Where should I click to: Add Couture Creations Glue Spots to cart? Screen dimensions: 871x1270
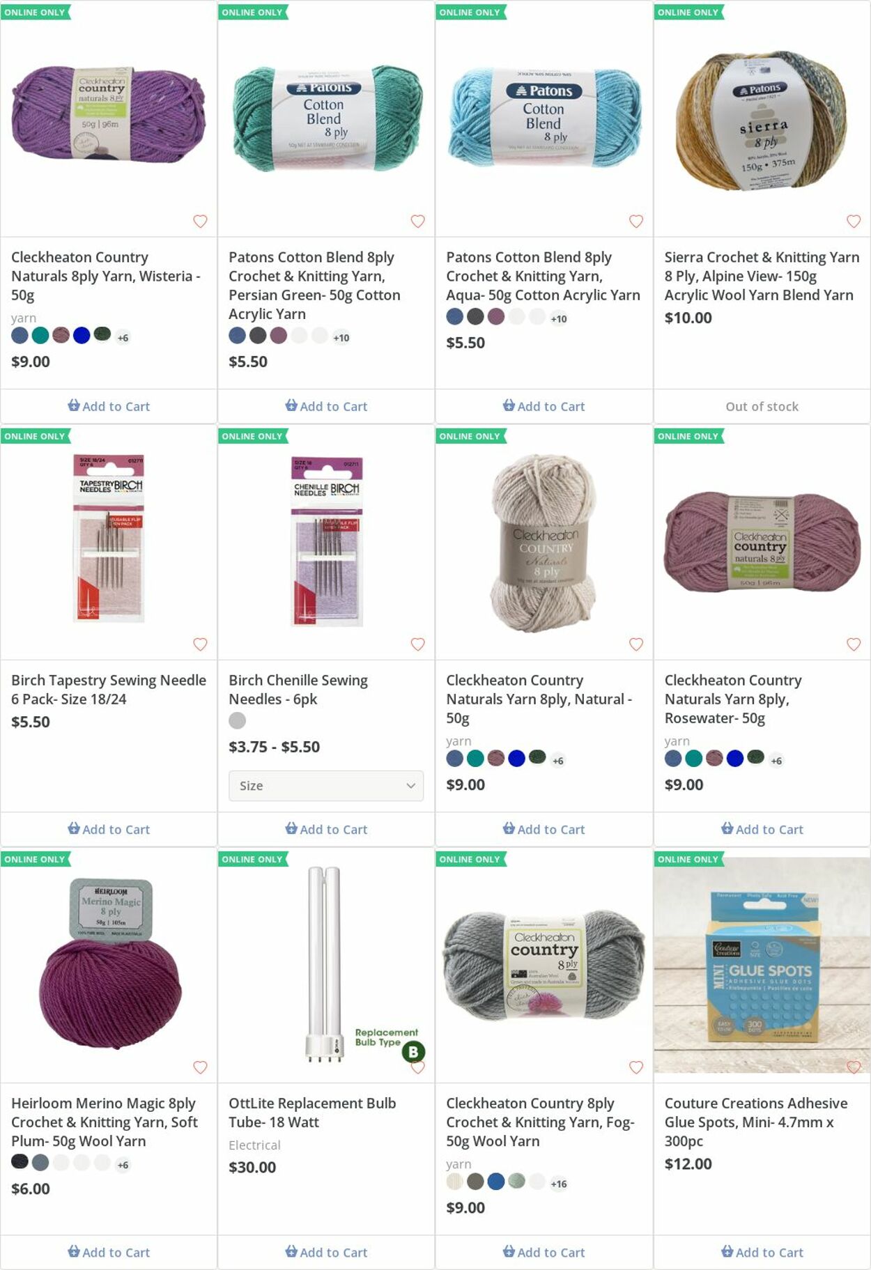[762, 1252]
